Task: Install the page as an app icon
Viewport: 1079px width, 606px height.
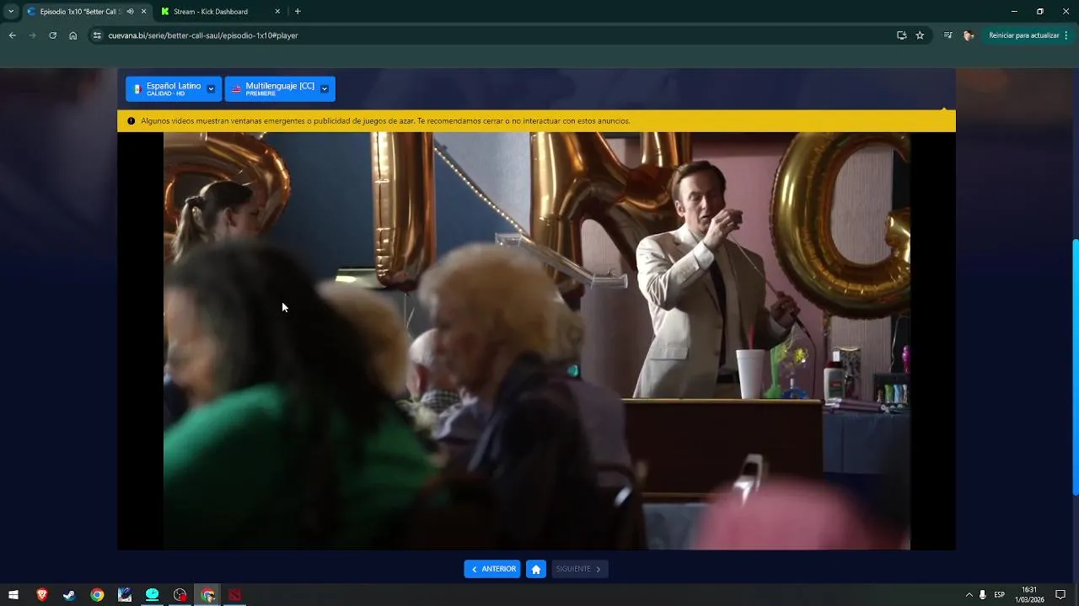Action: coord(902,35)
